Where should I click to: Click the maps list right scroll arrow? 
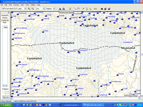click(x=6, y=85)
